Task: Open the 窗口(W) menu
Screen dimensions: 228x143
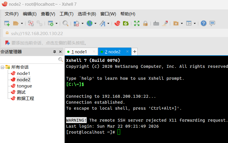Action: coord(108,14)
